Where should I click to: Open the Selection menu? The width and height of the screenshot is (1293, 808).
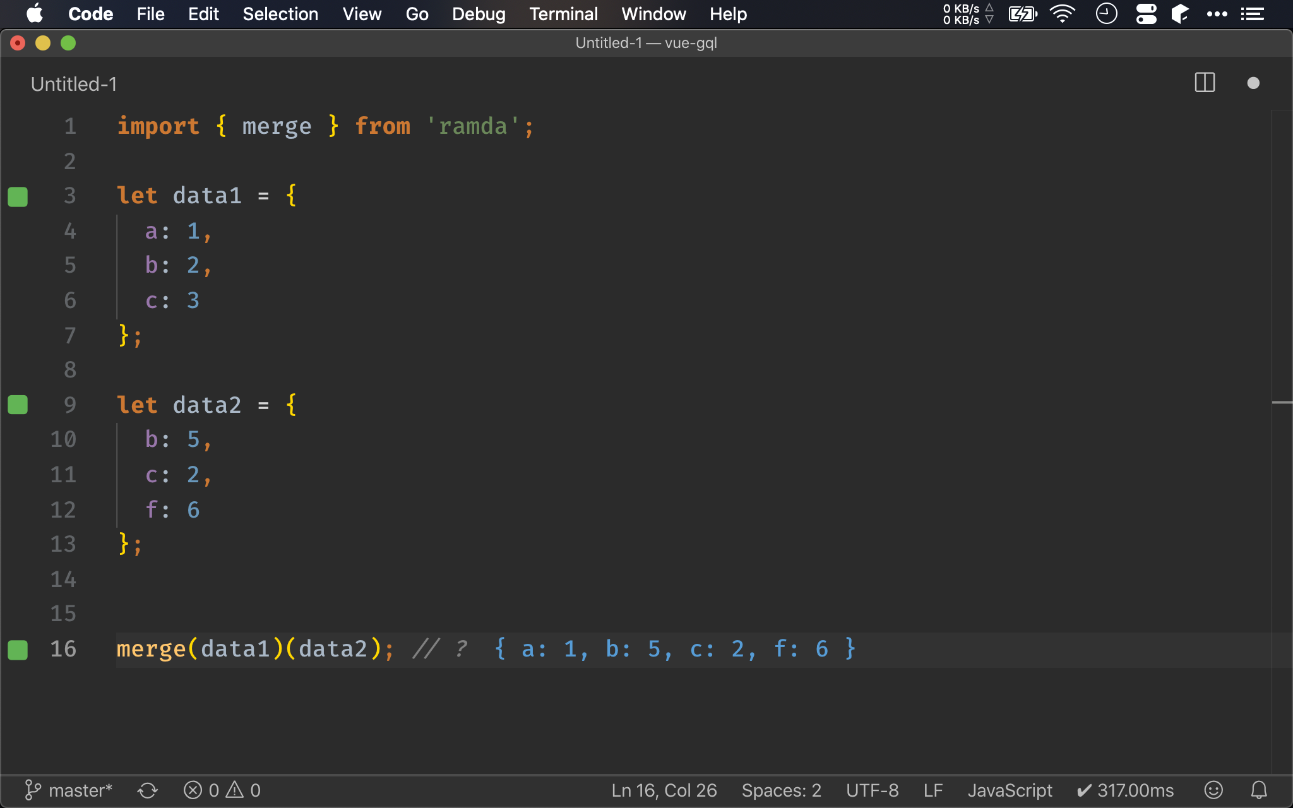pos(280,14)
